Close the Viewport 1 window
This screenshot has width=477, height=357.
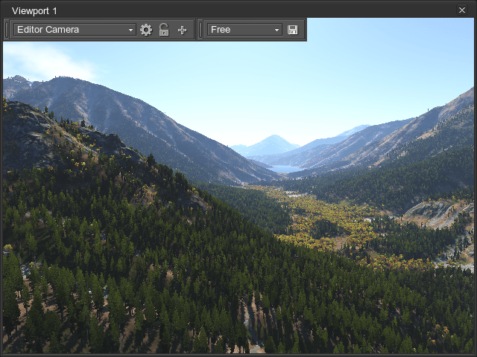pos(462,10)
